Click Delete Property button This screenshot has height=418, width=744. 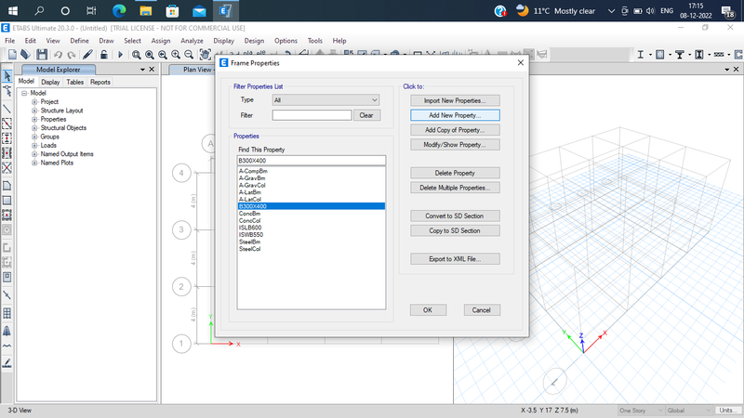point(455,173)
